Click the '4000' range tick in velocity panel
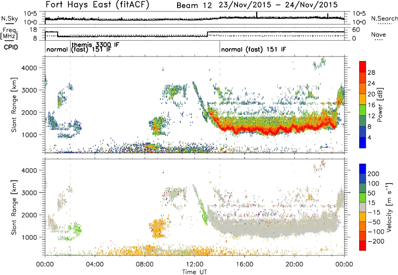This screenshot has width=398, height=275. [29, 170]
